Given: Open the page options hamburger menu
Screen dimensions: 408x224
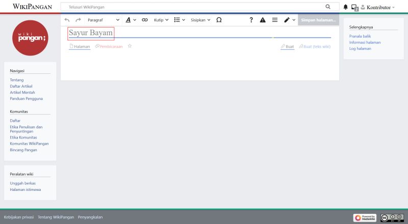Looking at the screenshot, I should tap(275, 20).
